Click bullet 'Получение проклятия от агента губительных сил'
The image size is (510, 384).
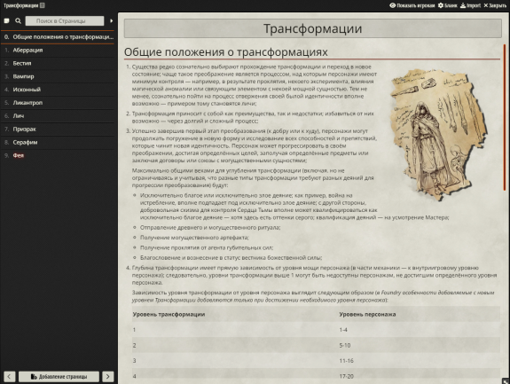pyautogui.click(x=207, y=247)
